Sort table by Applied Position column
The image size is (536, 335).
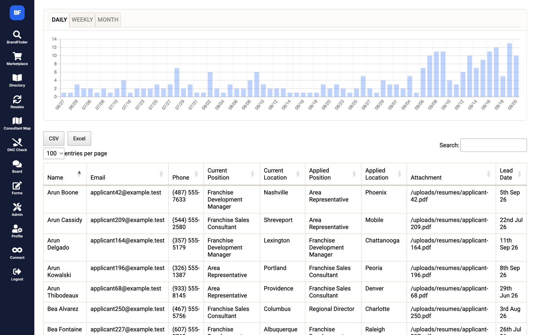(333, 174)
